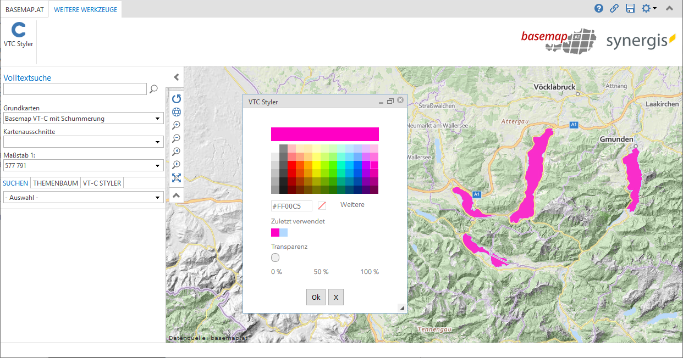Click the globe full extent icon
Viewport: 683px width, 358px height.
pyautogui.click(x=176, y=112)
